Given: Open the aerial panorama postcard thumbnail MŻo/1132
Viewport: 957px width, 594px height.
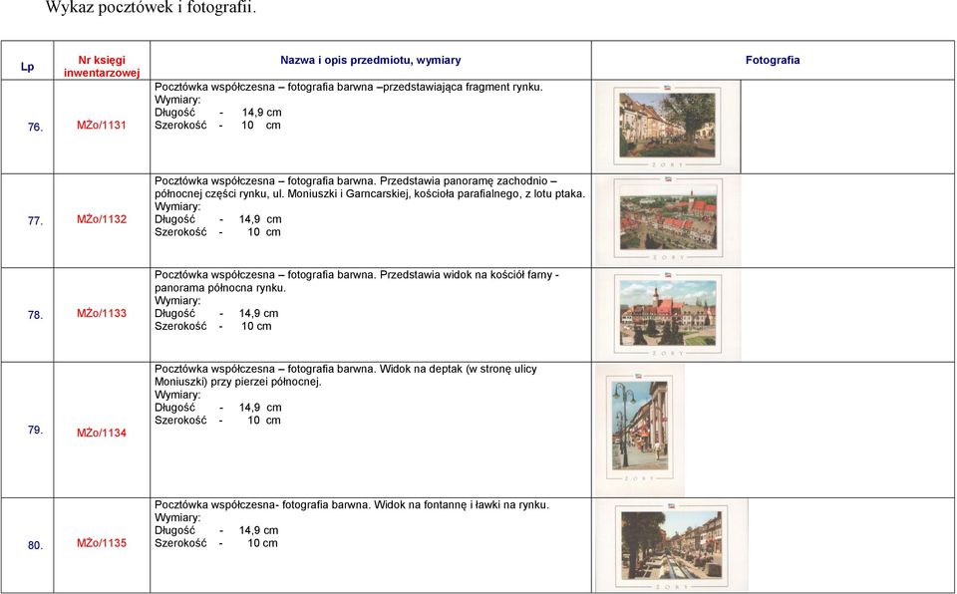Looking at the screenshot, I should pos(668,221).
